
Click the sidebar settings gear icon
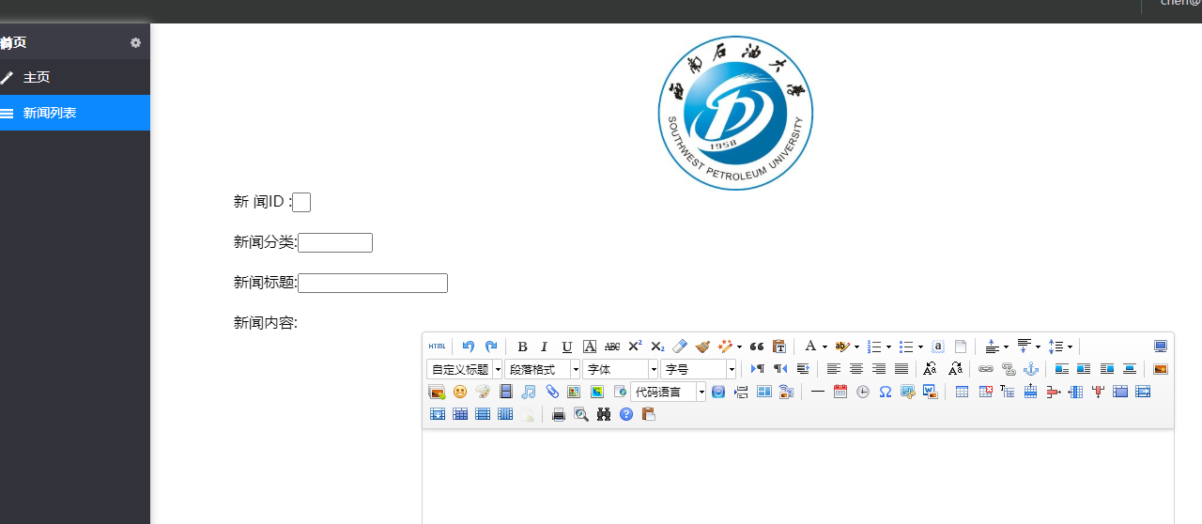[x=135, y=42]
